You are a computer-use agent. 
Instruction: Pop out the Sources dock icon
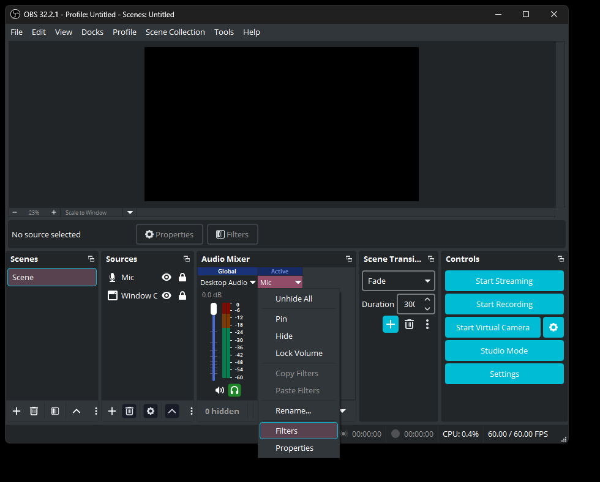coord(187,259)
